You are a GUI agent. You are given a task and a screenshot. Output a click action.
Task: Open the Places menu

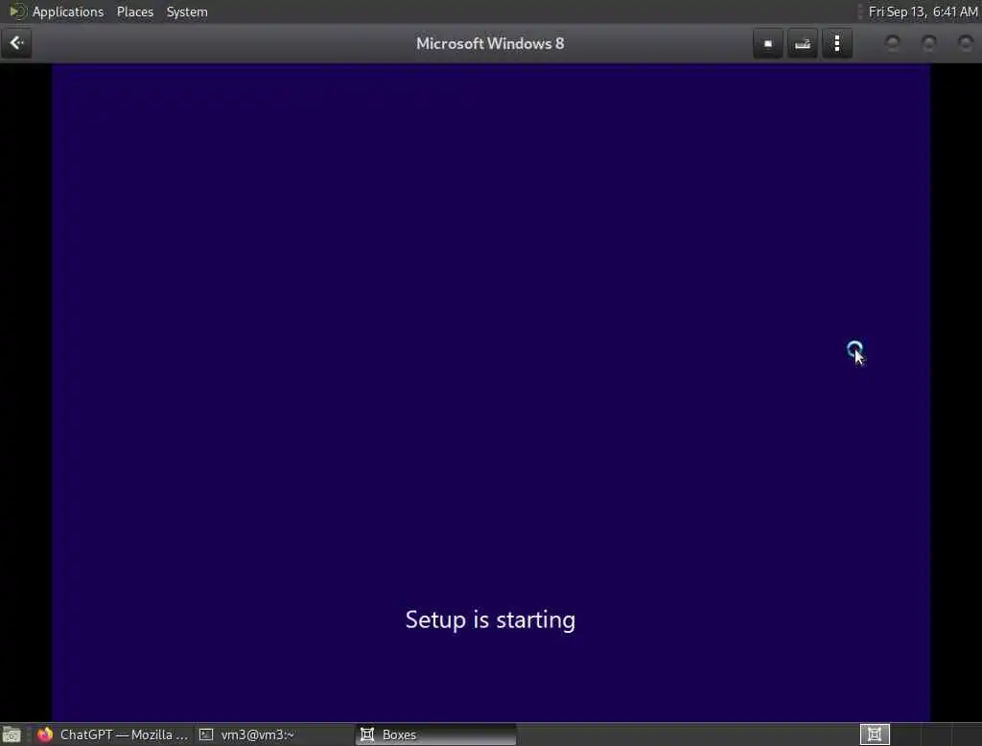pos(135,12)
